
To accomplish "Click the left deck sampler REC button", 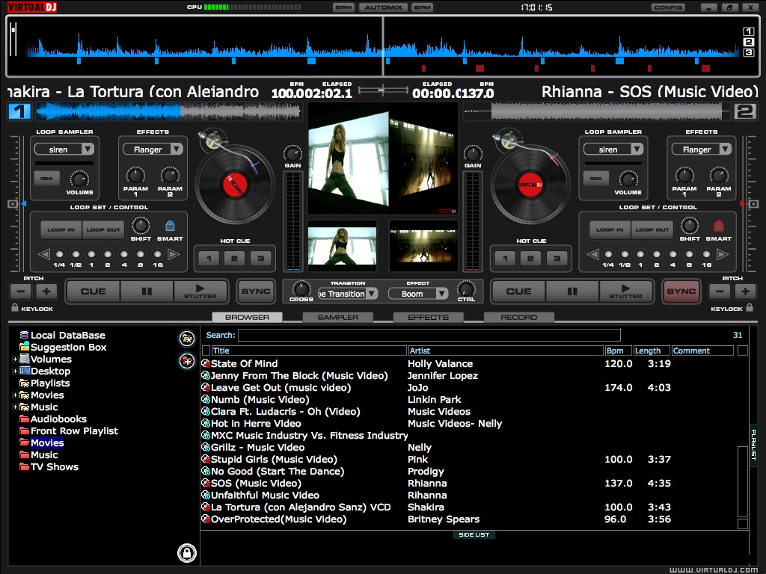I will tap(46, 179).
